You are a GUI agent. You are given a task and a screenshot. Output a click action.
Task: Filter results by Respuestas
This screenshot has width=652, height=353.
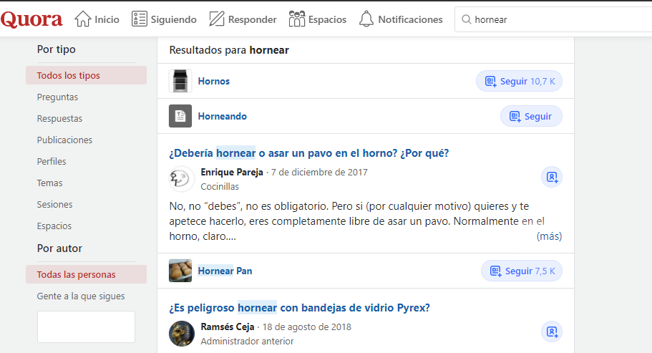point(59,118)
